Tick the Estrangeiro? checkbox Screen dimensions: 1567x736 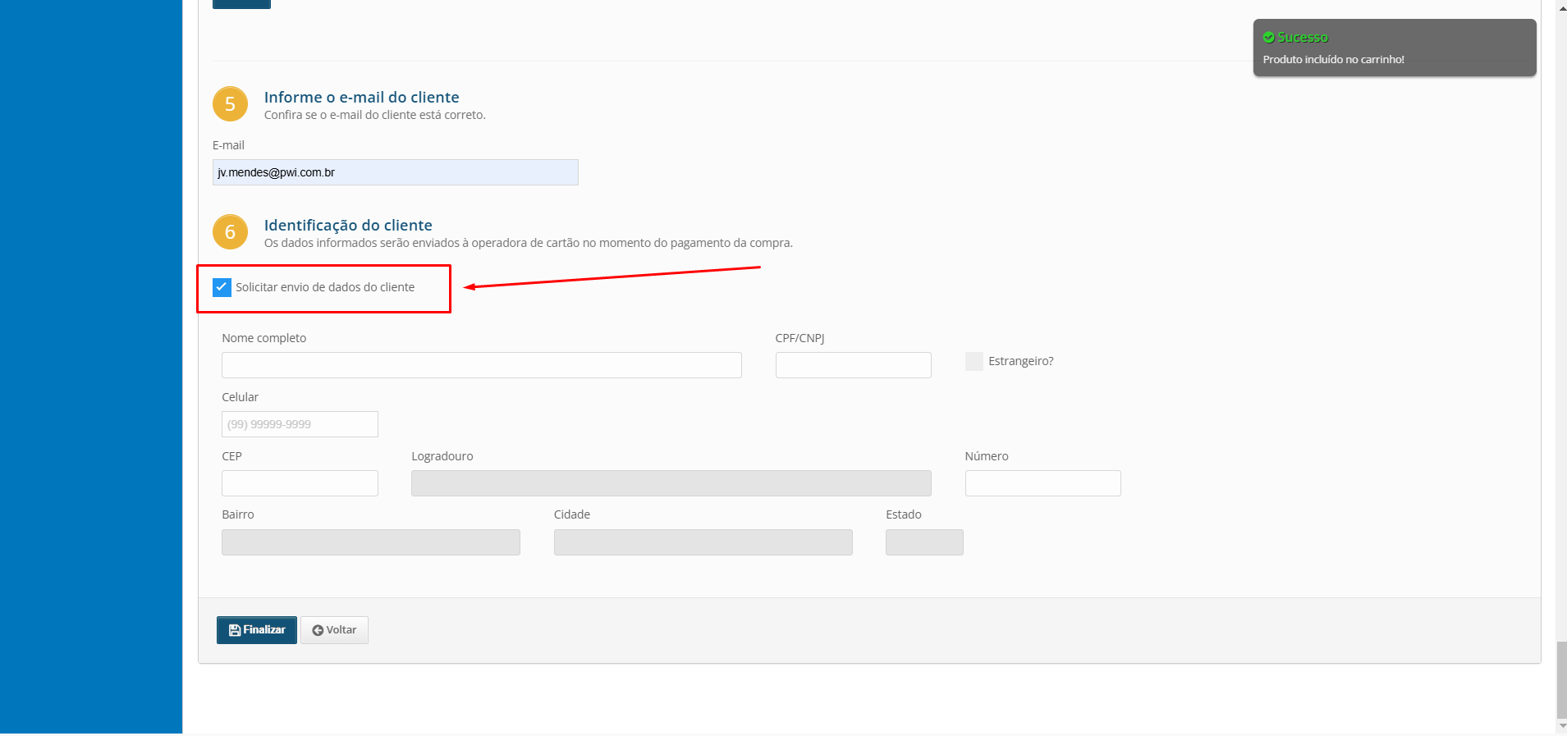(974, 361)
